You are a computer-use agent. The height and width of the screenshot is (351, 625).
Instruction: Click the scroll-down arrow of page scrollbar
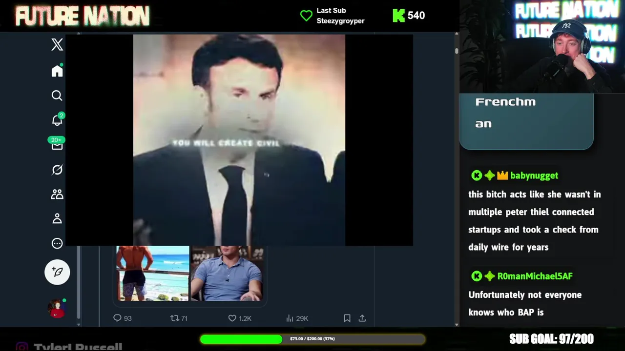(457, 324)
